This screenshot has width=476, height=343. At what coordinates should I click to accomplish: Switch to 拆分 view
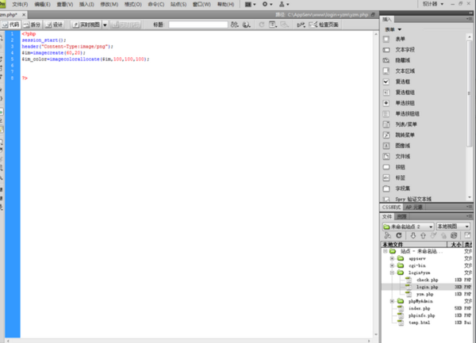click(x=32, y=25)
